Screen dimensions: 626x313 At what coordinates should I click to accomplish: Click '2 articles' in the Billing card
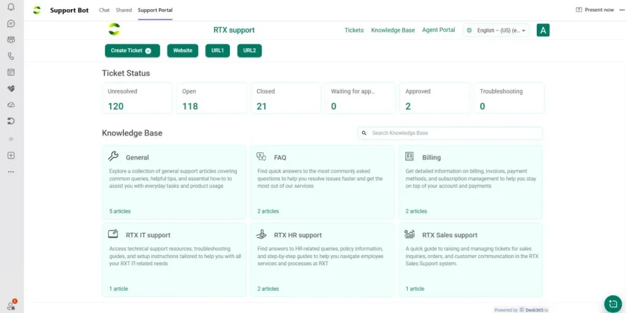(416, 211)
